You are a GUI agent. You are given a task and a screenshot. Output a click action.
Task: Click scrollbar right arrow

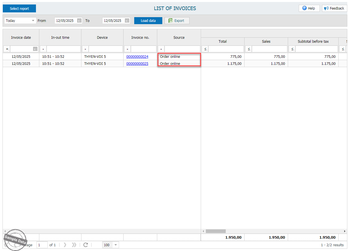pos(345,231)
